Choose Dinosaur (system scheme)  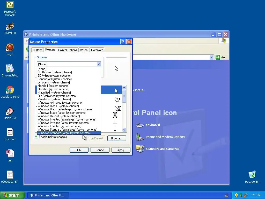tap(69, 82)
